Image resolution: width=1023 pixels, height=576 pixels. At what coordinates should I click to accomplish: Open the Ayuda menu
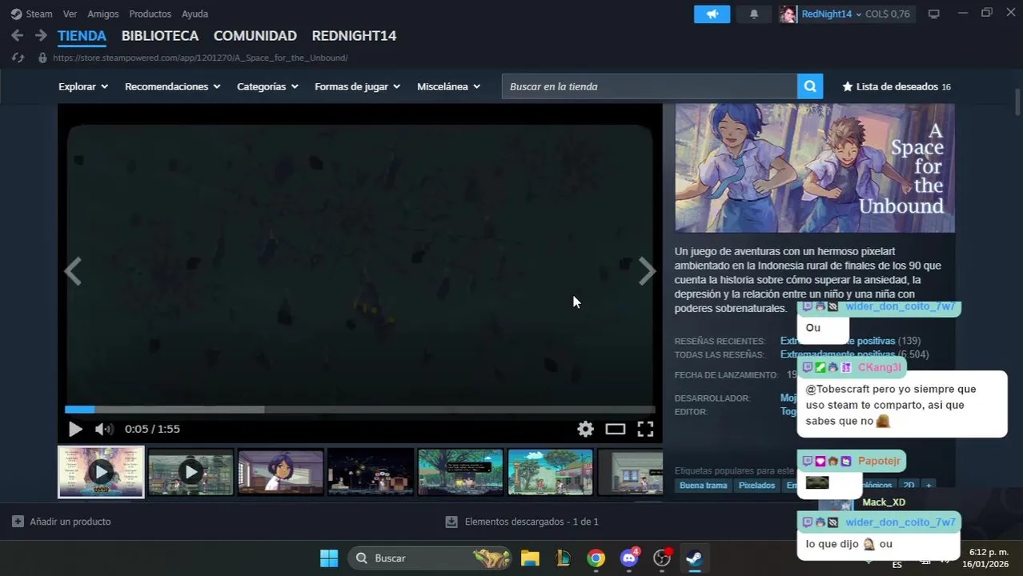[x=195, y=14]
